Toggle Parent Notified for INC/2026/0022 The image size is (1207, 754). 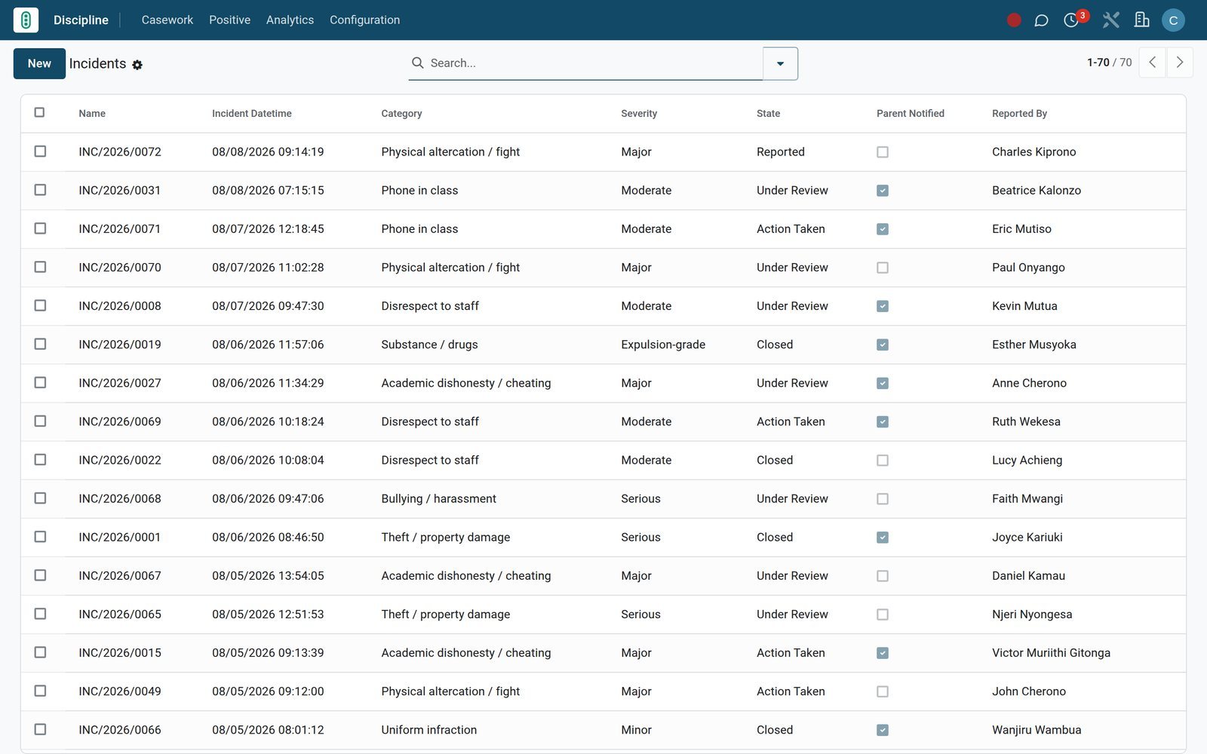point(883,461)
